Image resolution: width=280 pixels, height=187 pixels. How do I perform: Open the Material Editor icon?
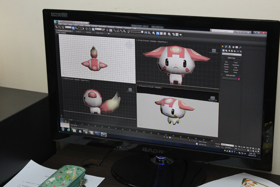pyautogui.click(x=169, y=34)
